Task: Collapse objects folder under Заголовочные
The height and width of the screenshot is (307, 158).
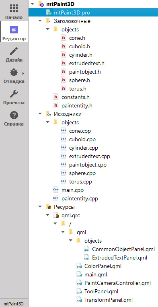Action: click(48, 29)
